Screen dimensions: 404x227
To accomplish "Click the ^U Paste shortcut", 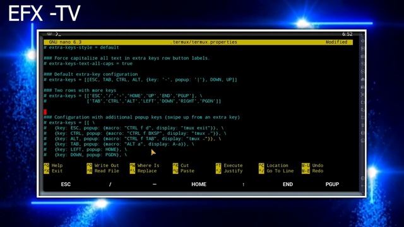I will [184, 171].
